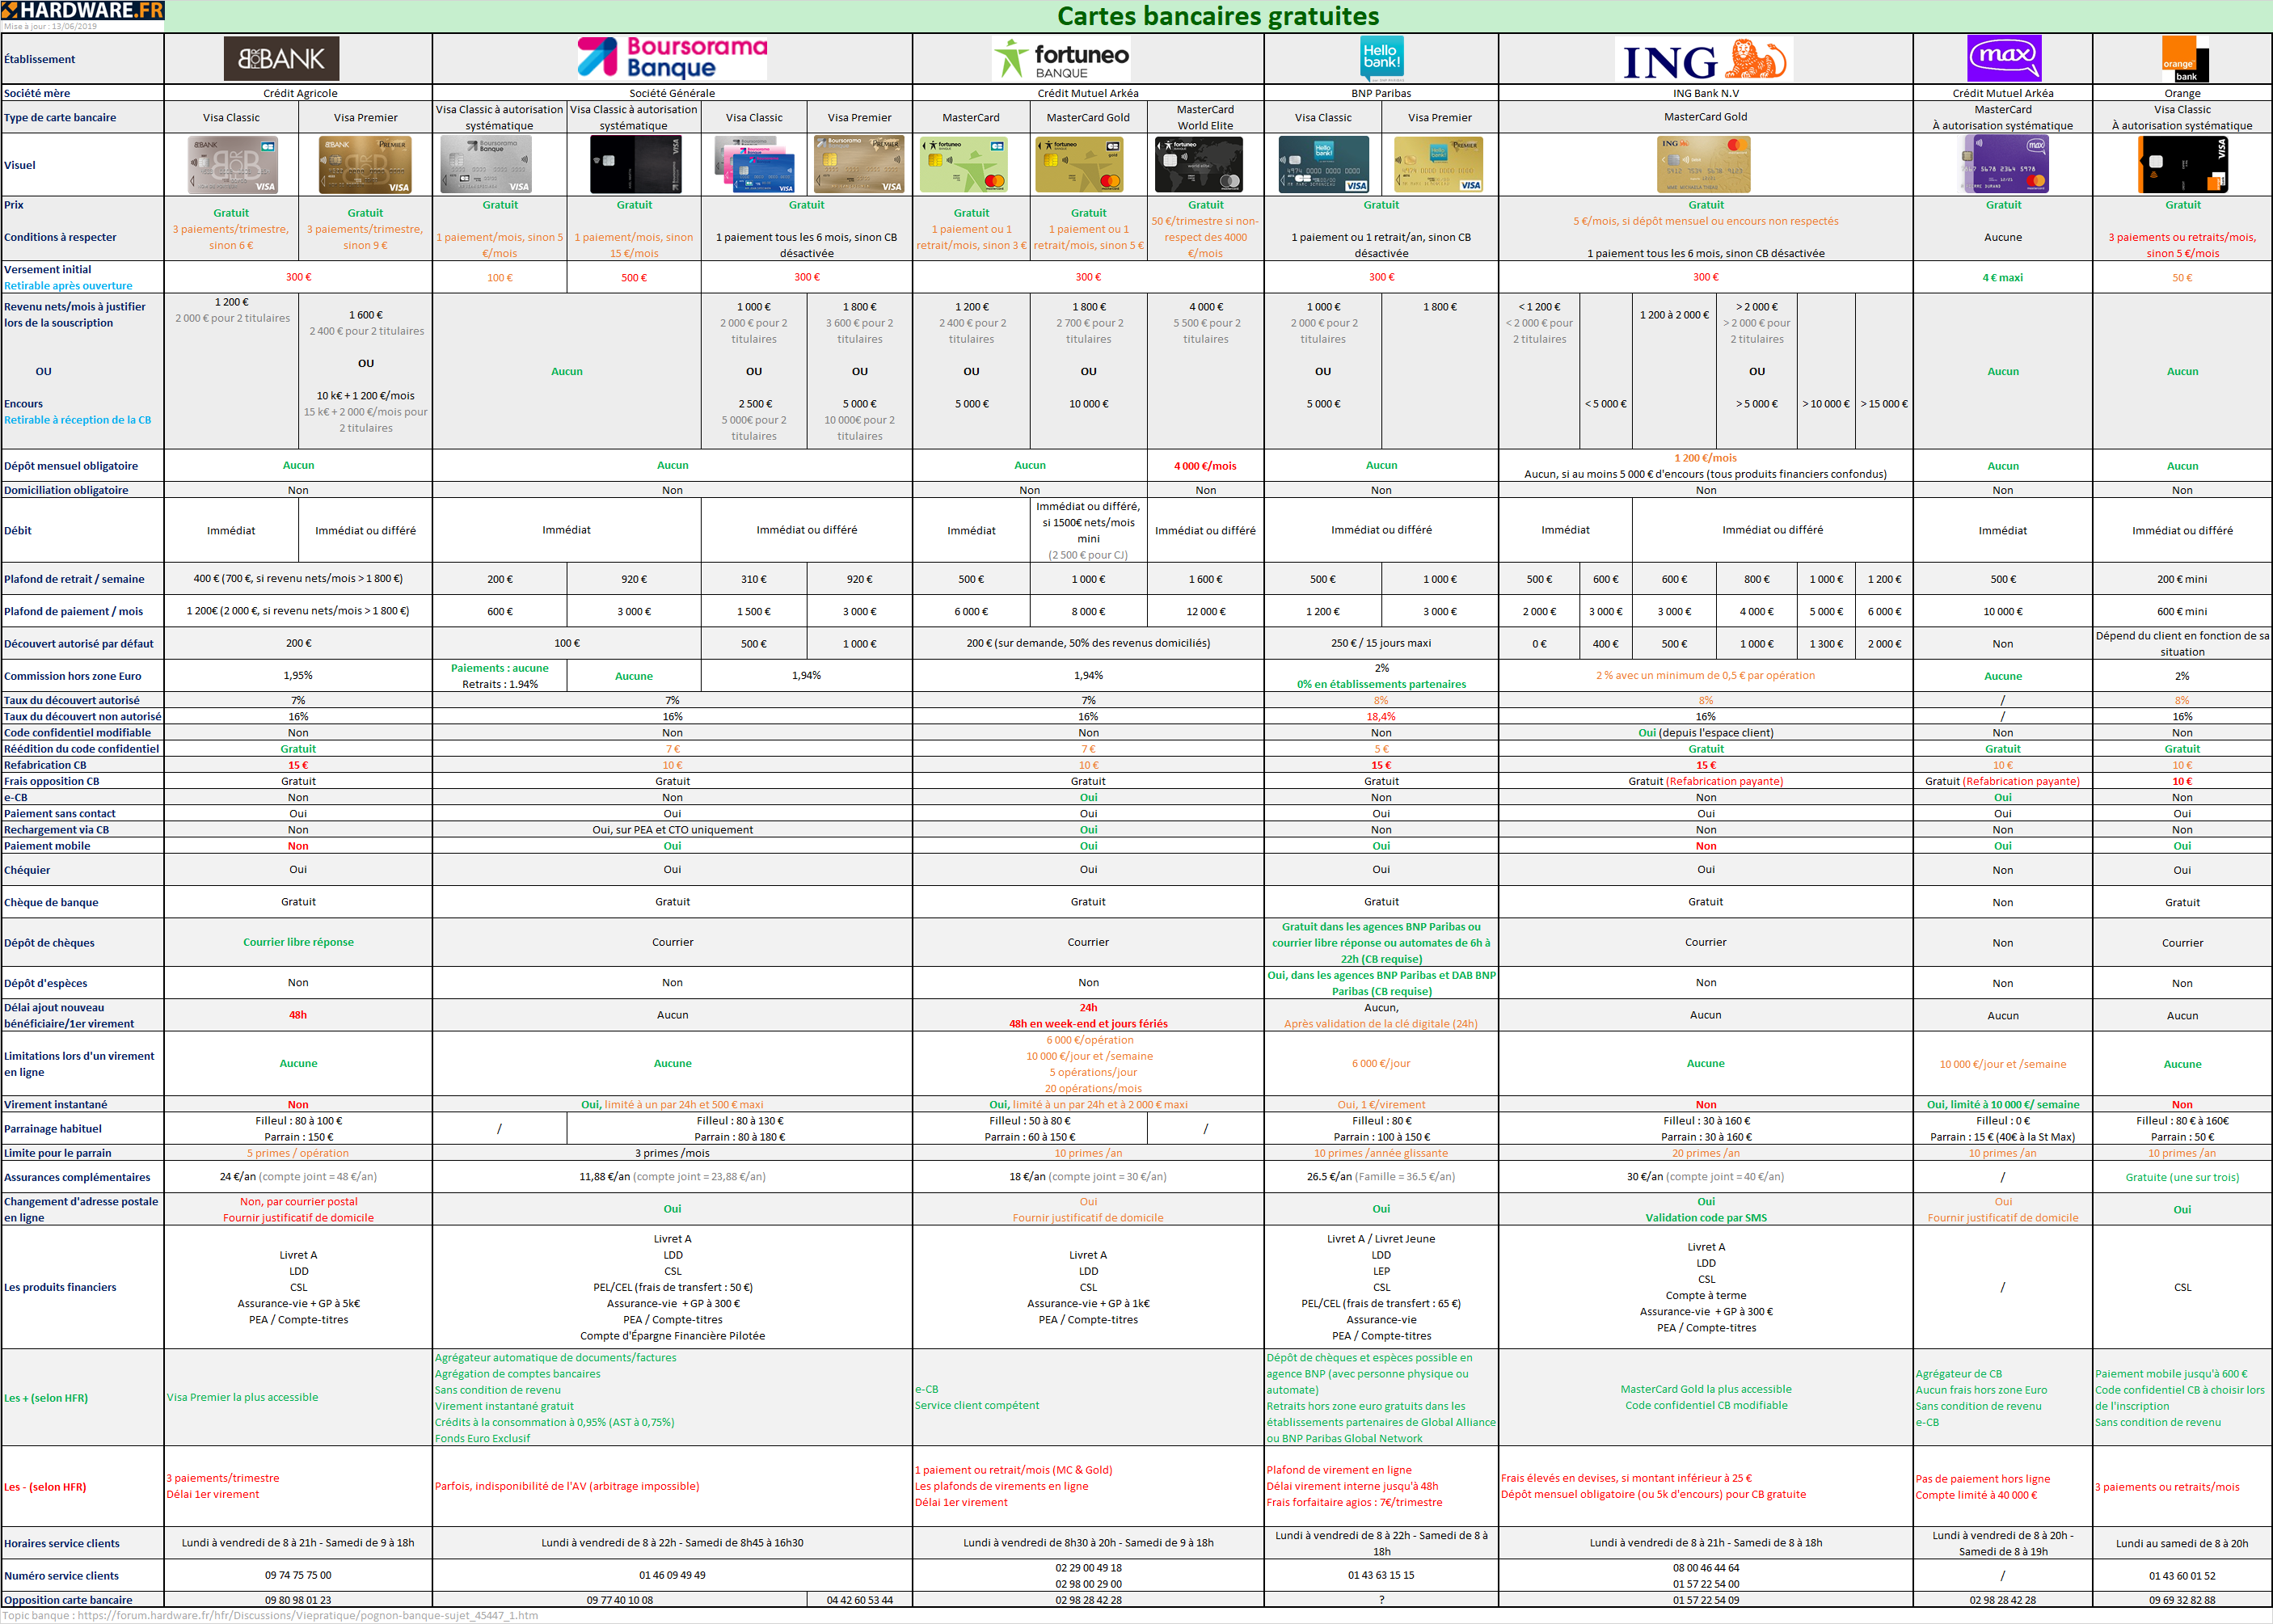Click the Boursorama Banque logo
This screenshot has width=2273, height=1624.
(x=672, y=58)
